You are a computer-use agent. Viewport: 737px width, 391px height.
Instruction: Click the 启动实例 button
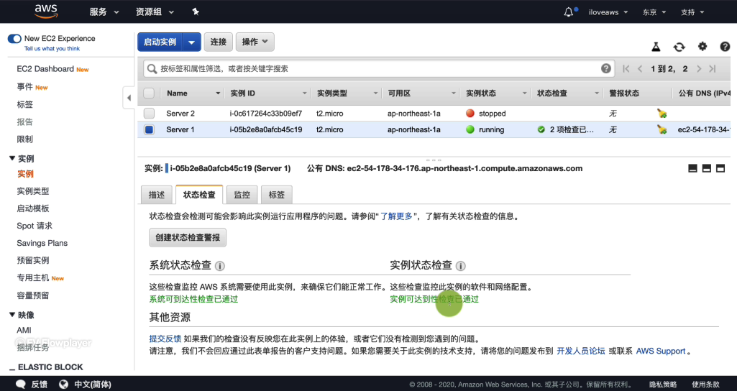[160, 42]
